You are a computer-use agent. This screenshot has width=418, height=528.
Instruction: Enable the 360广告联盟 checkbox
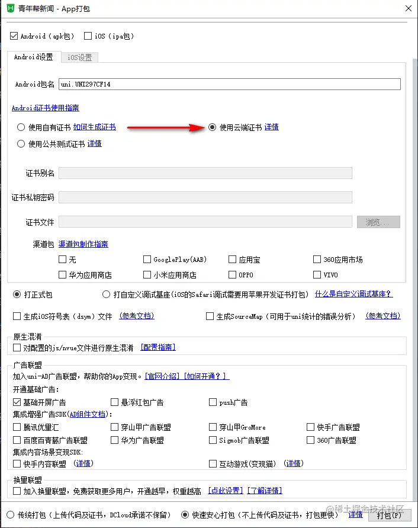click(x=310, y=440)
